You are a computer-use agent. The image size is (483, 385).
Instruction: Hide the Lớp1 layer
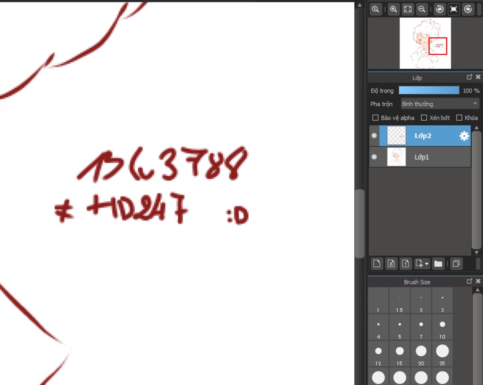click(x=374, y=157)
